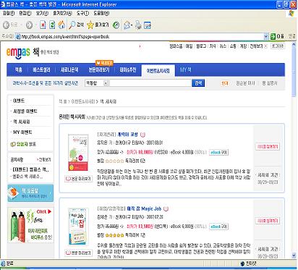Open the Edit (편집) menu
298x270 pixels.
point(25,13)
